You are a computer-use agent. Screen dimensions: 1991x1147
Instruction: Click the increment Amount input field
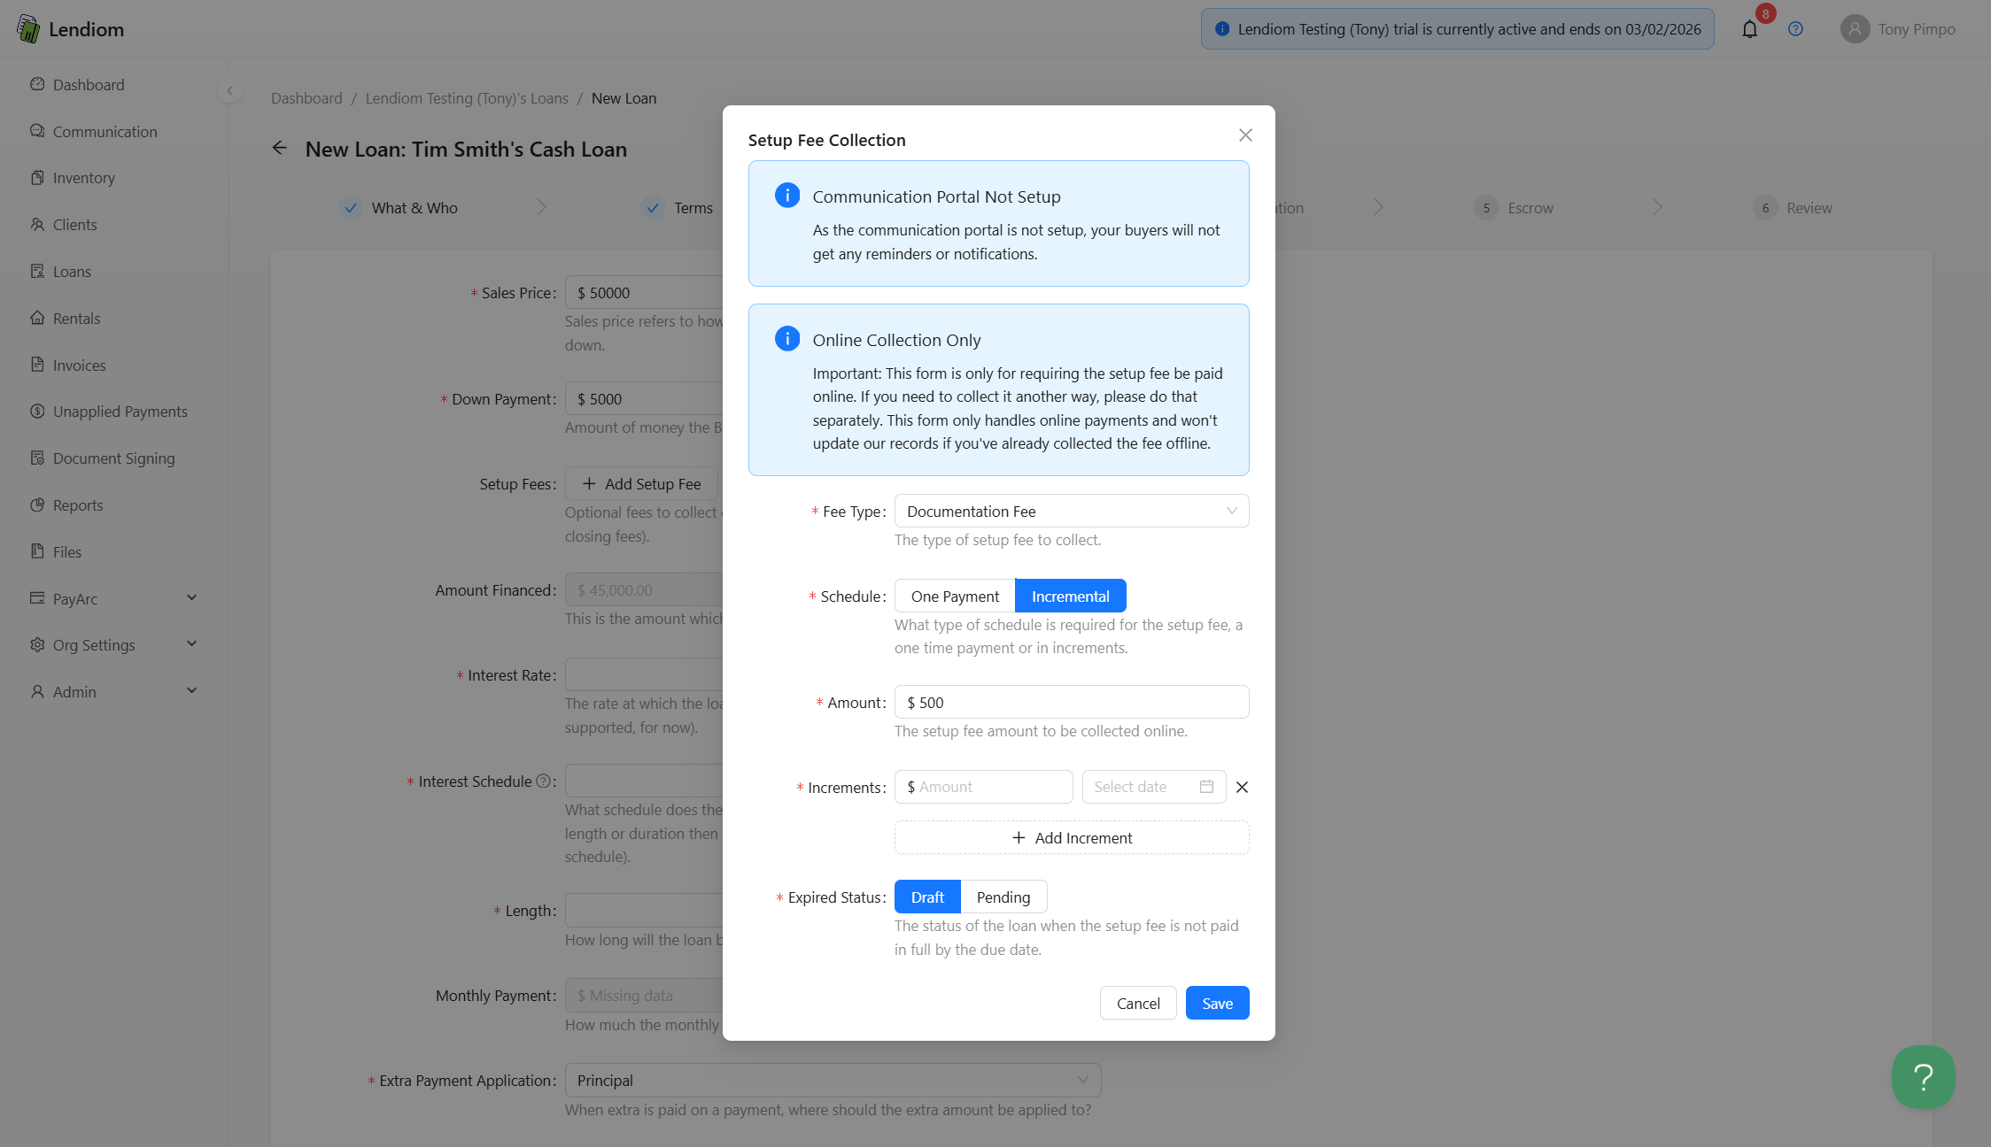[x=984, y=787]
